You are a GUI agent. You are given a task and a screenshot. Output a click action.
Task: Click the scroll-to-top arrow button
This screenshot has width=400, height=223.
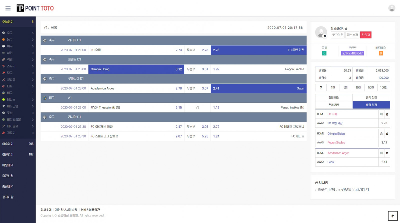tap(392, 216)
